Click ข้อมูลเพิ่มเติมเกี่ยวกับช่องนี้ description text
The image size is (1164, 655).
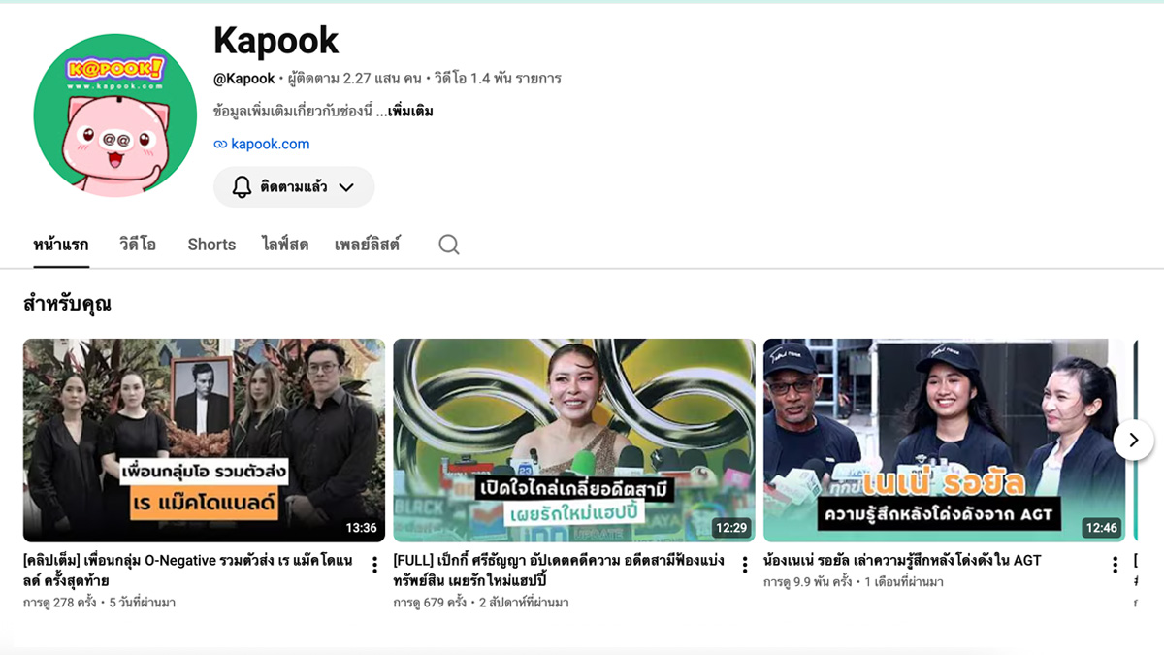click(293, 111)
